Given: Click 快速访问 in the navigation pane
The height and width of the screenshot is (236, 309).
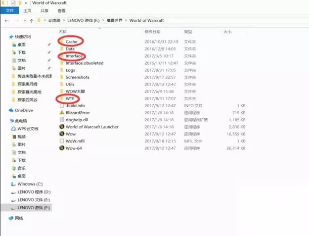Looking at the screenshot, I should (x=23, y=37).
